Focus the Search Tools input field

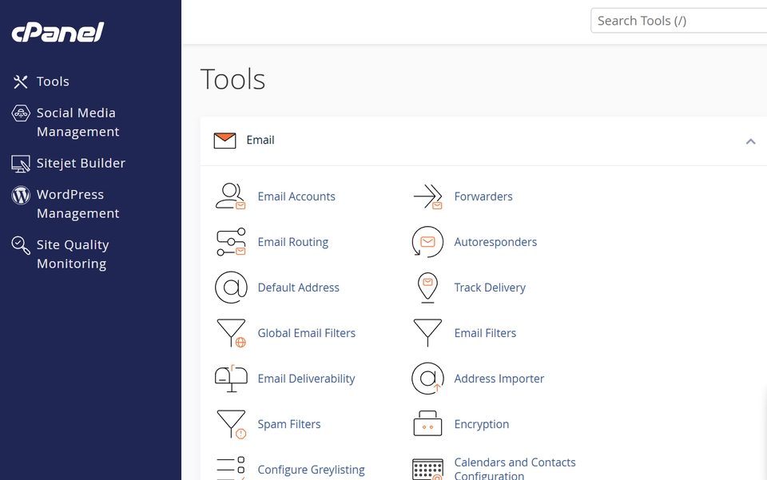679,21
